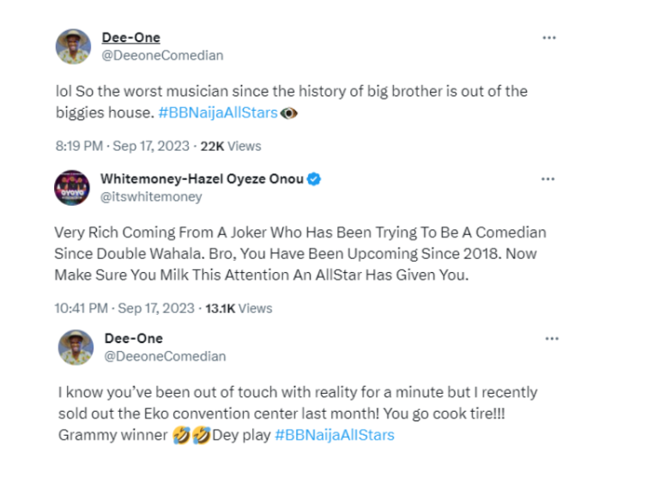Open Dee-One's avatar on the Eko convention tweet
The height and width of the screenshot is (477, 659).
pyautogui.click(x=75, y=347)
